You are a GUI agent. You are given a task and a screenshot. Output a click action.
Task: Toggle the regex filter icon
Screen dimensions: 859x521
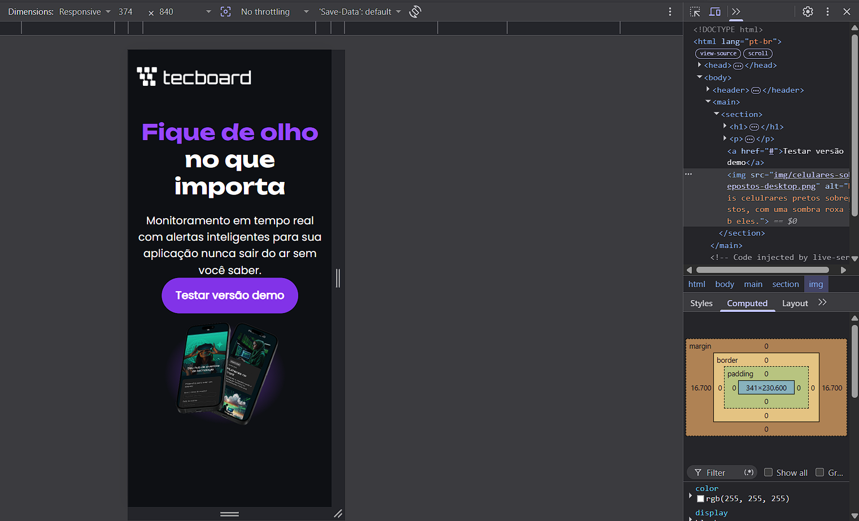tap(749, 472)
